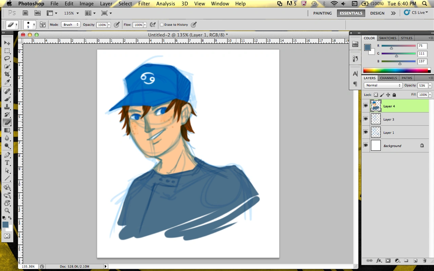Expand the layer Opacity slider arrow

click(x=430, y=85)
